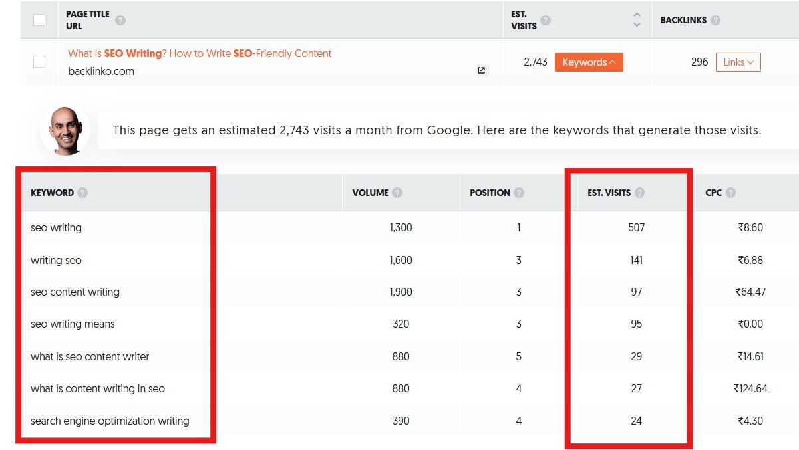The width and height of the screenshot is (799, 450).
Task: Open external link icon for backlinko.com
Action: click(482, 70)
